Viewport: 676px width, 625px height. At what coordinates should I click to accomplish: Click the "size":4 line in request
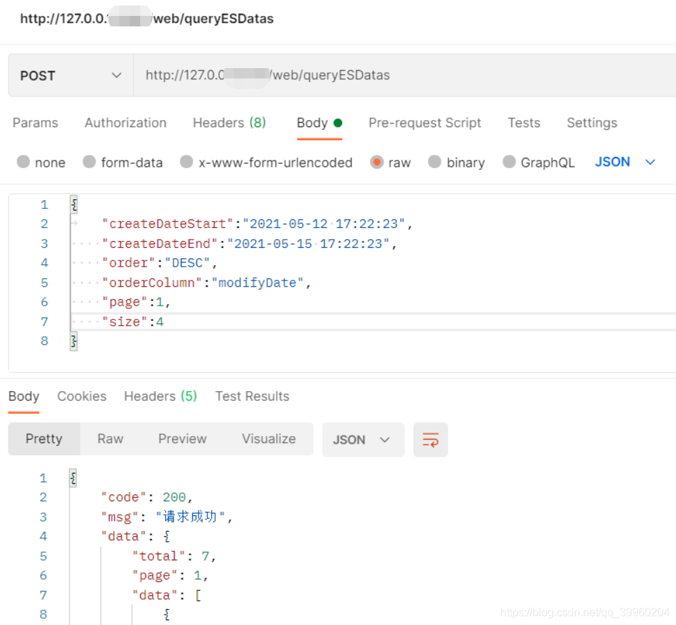133,322
